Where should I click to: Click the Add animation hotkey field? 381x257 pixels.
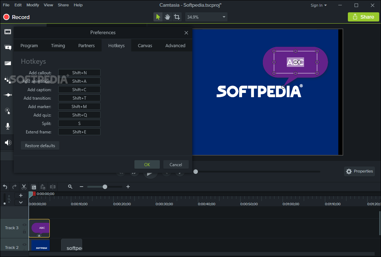(79, 81)
